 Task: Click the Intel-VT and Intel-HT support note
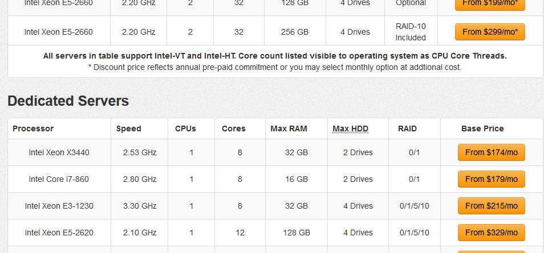275,56
